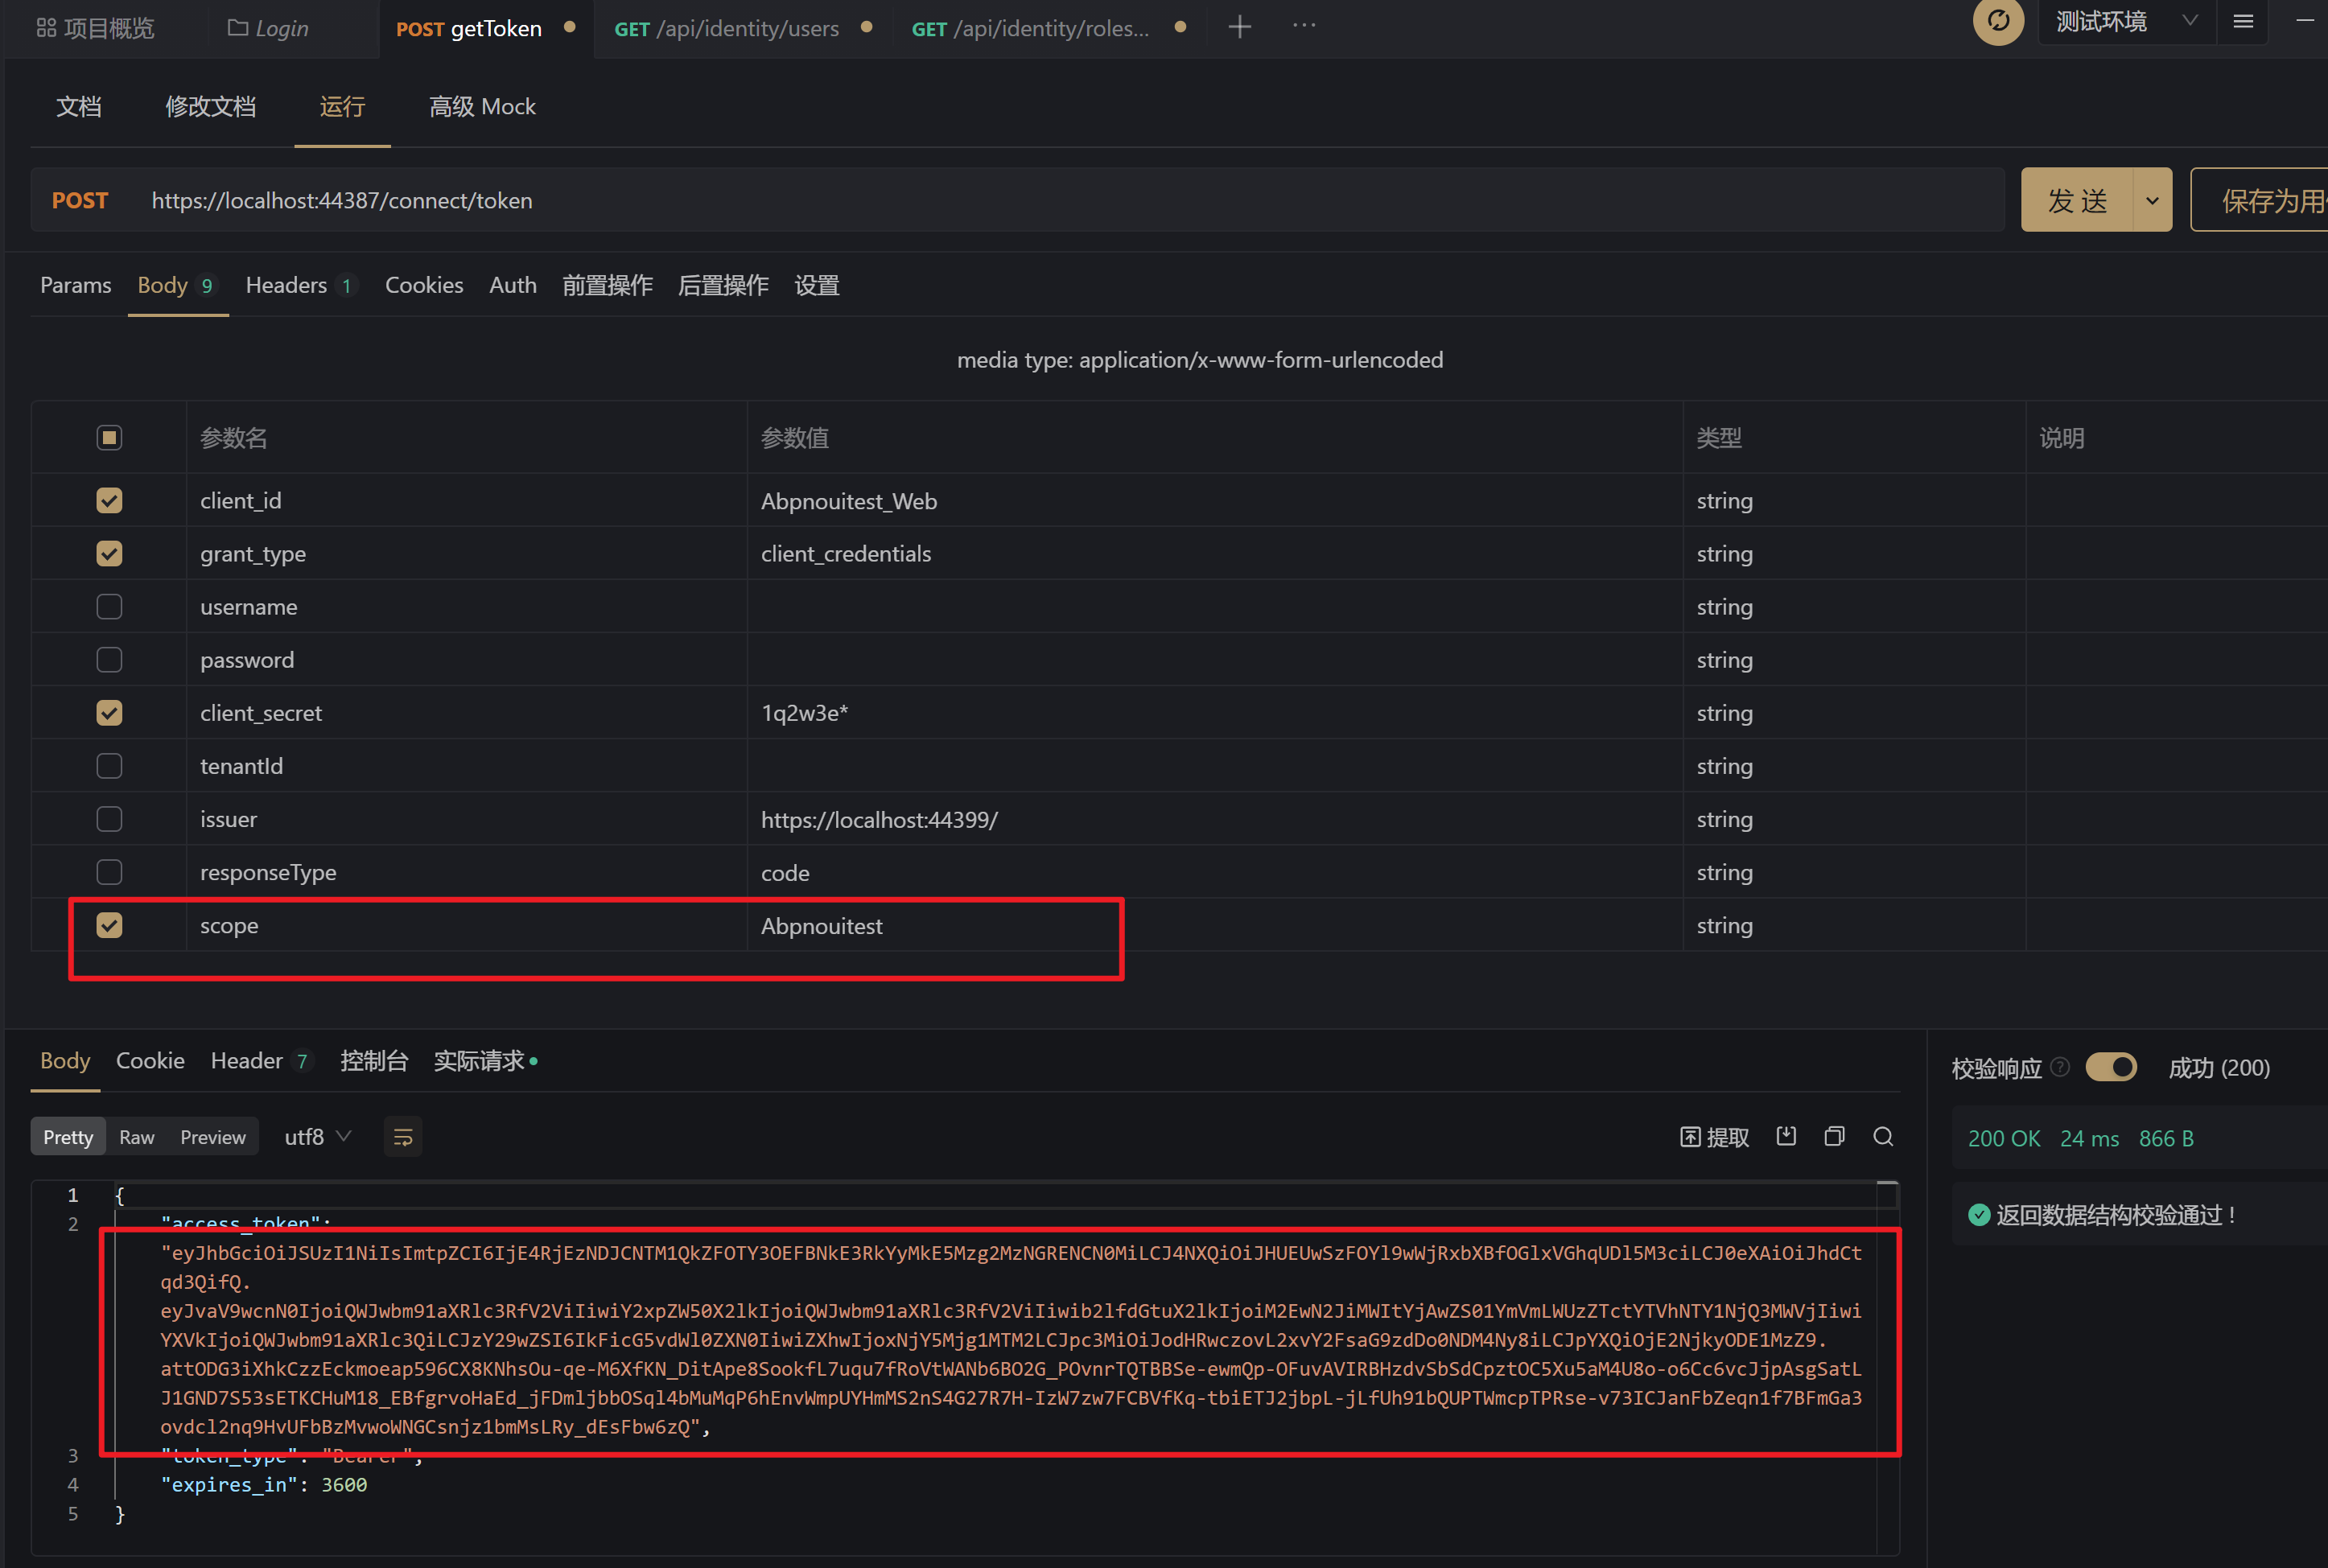The image size is (2328, 1568).
Task: Switch response view to Raw
Action: (x=137, y=1136)
